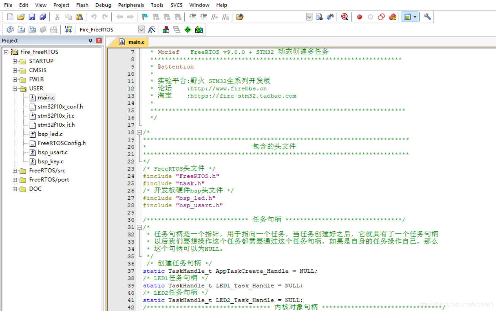Expand the FreeRTOS/port folder

[x=15, y=180]
